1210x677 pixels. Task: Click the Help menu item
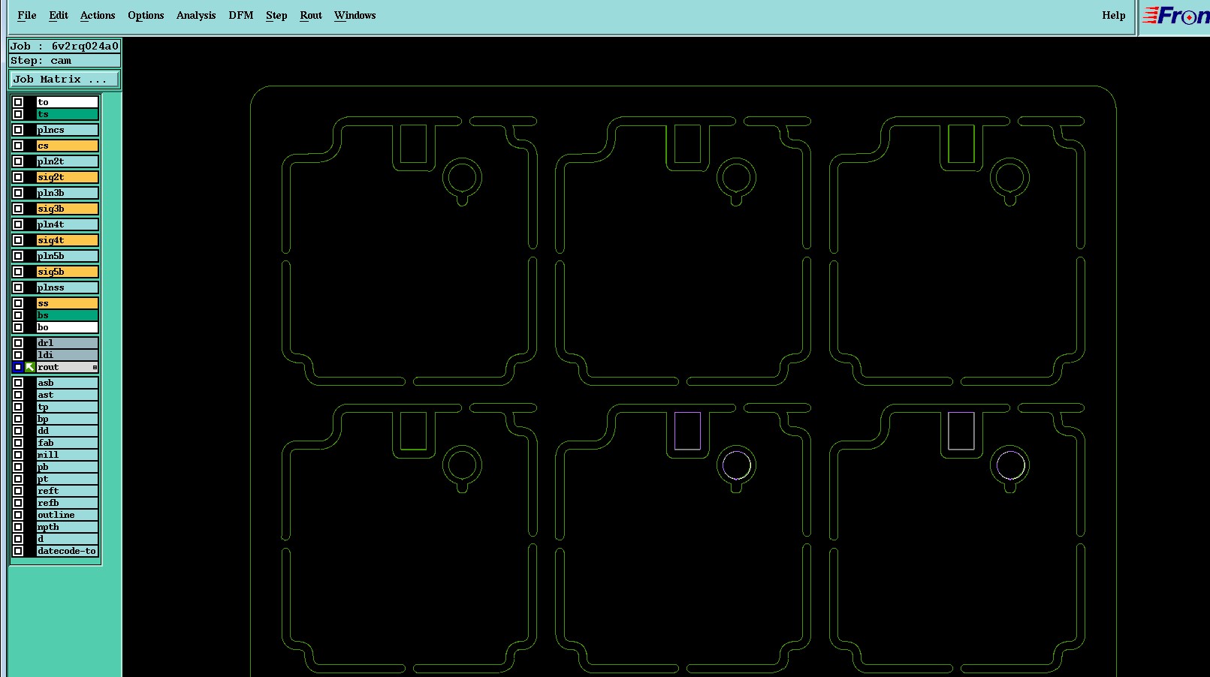[x=1114, y=15]
